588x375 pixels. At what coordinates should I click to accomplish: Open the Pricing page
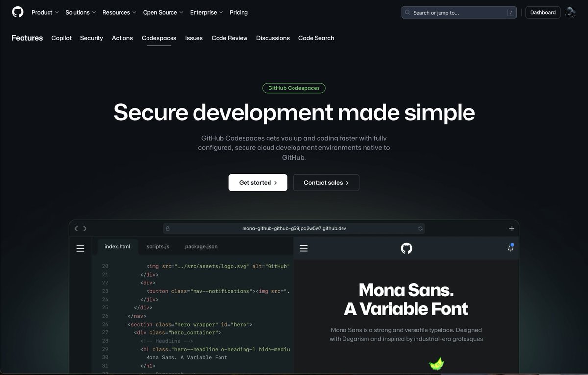click(x=239, y=12)
